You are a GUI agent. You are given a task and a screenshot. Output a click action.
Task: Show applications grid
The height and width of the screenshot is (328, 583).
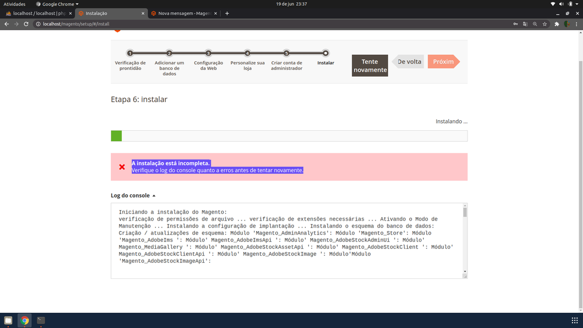(x=574, y=320)
